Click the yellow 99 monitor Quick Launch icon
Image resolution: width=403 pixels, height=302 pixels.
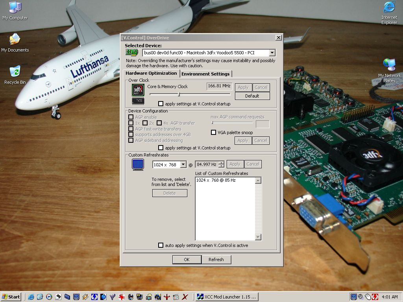click(140, 297)
